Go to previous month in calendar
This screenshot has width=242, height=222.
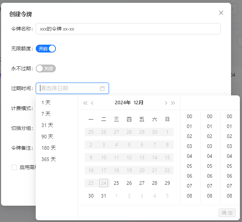pyautogui.click(x=92, y=103)
